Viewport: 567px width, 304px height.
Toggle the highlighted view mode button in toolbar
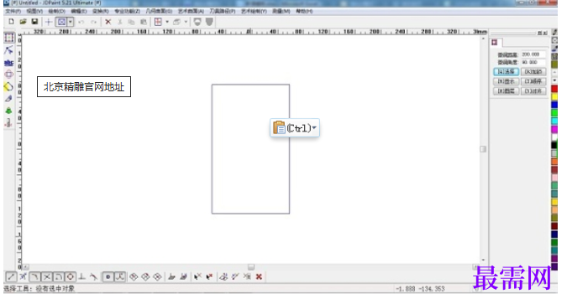coord(61,22)
